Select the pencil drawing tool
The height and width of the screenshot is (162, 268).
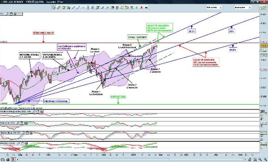point(59,8)
